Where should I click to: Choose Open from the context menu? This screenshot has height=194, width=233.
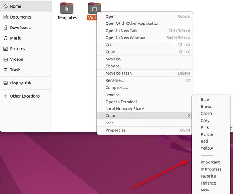[145, 16]
